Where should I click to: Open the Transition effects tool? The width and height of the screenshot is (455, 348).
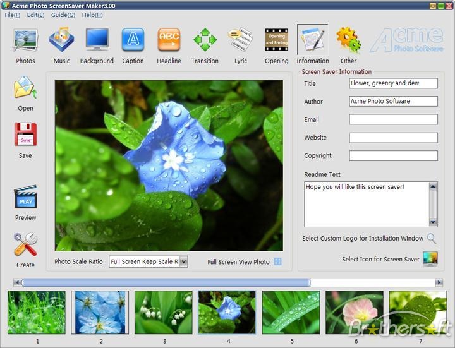pyautogui.click(x=205, y=40)
